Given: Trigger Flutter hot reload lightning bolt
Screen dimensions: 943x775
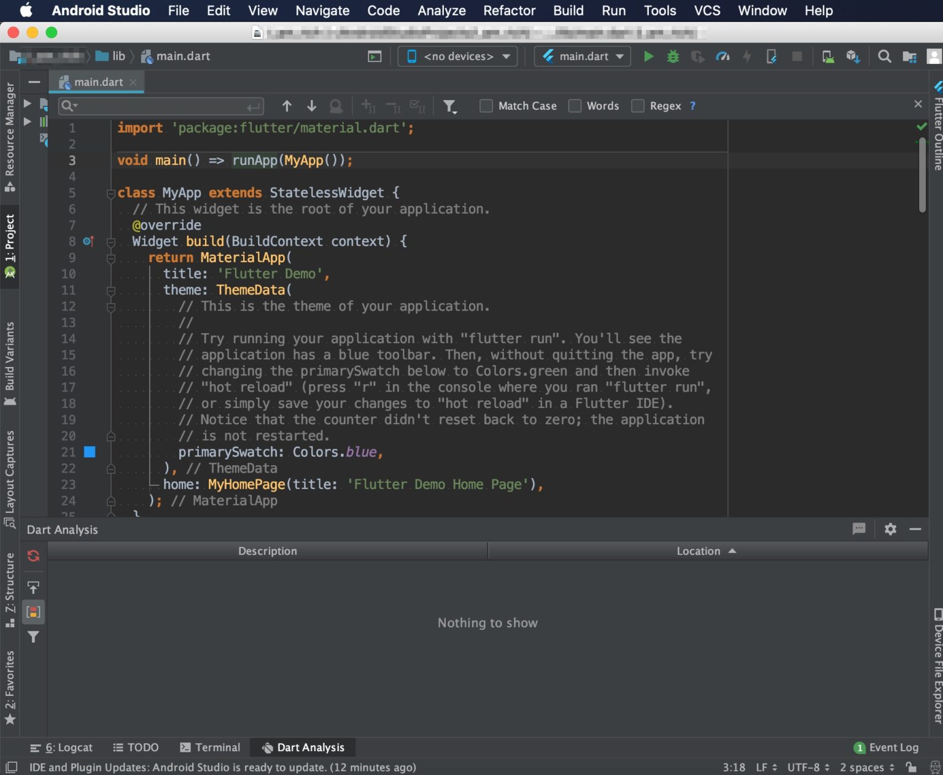Looking at the screenshot, I should [747, 56].
